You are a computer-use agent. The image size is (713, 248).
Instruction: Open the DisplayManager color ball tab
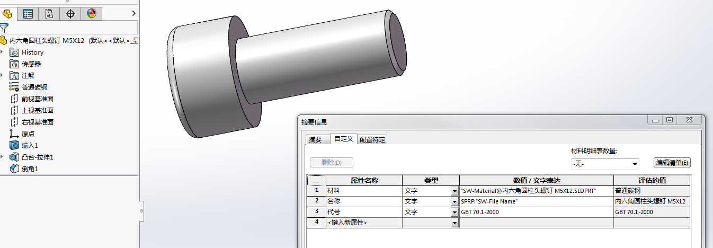(92, 14)
